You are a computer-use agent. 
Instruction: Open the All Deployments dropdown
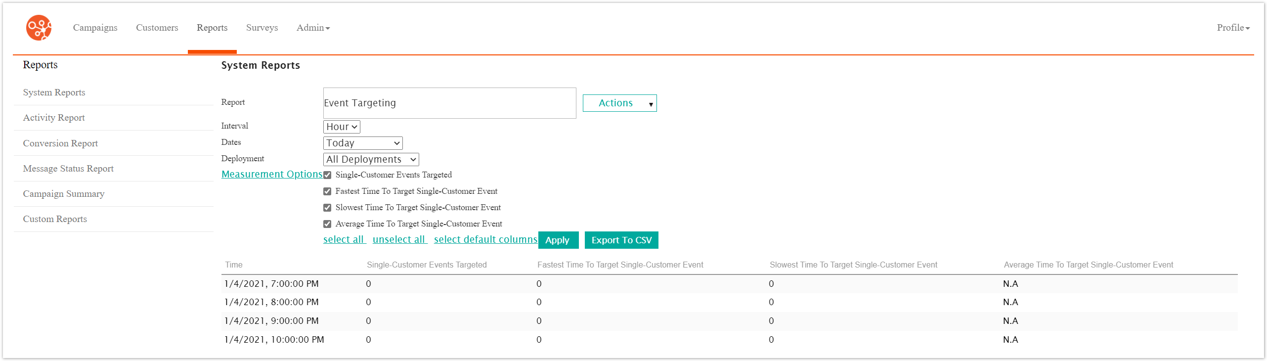371,160
